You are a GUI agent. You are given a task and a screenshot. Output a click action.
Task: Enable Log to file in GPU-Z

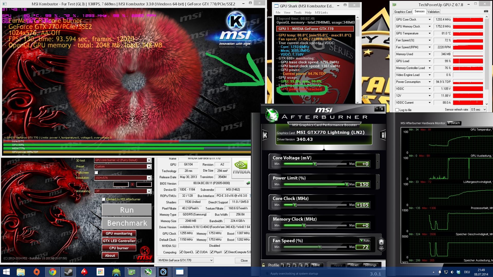(397, 110)
